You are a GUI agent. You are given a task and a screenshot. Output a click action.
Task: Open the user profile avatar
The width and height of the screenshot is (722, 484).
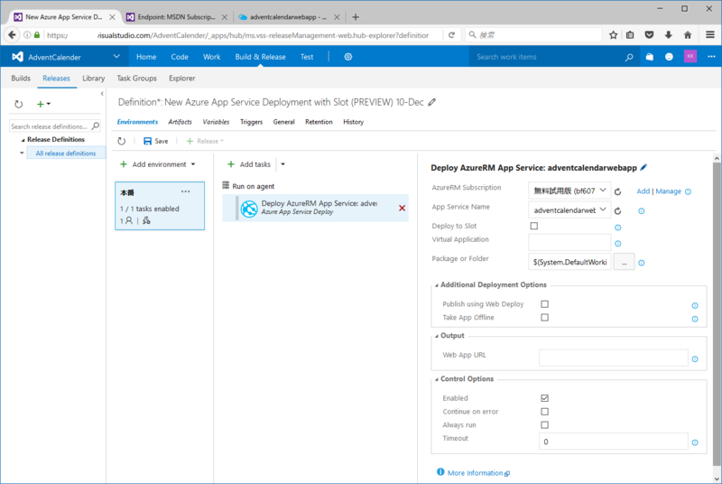tap(690, 56)
